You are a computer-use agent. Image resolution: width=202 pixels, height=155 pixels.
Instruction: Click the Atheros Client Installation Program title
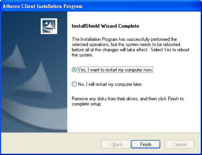pyautogui.click(x=42, y=6)
